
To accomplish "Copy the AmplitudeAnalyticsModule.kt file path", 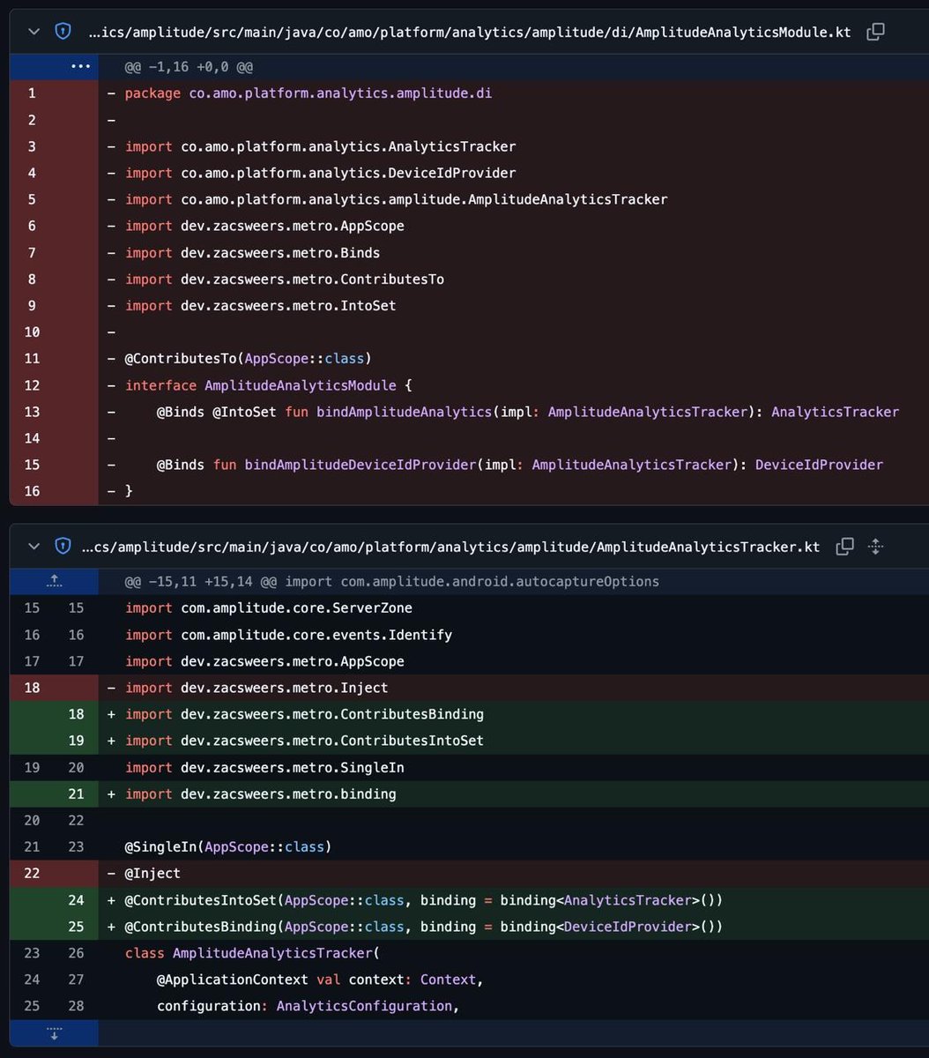I will point(875,32).
